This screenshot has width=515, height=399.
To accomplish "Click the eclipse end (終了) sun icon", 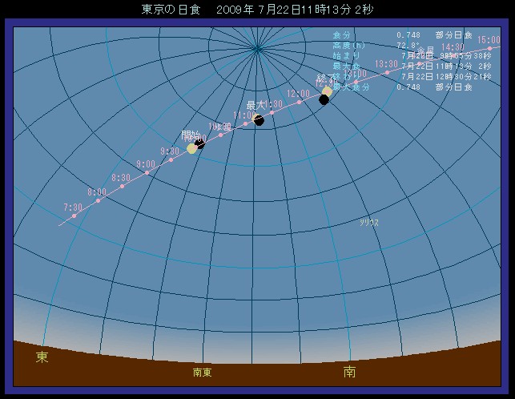I will (x=327, y=91).
